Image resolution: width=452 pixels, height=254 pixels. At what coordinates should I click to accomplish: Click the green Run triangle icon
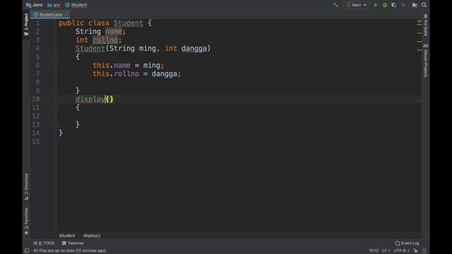pyautogui.click(x=376, y=5)
